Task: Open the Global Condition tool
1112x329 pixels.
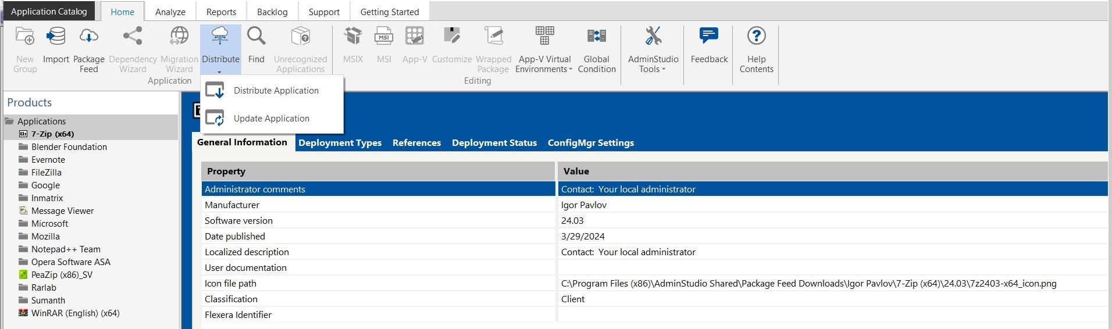Action: click(596, 37)
